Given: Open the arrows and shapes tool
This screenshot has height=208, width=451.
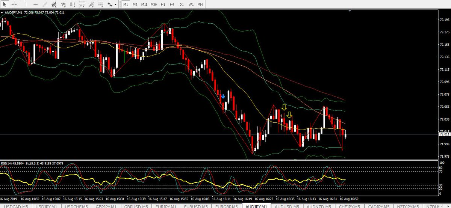Looking at the screenshot, I should pos(110,5).
